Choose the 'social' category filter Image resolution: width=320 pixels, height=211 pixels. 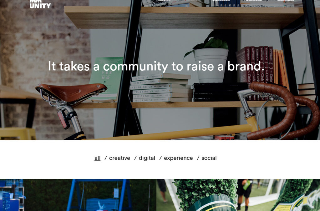pos(209,158)
